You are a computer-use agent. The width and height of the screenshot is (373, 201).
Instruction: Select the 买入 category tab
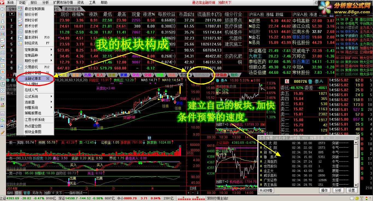click(x=100, y=75)
